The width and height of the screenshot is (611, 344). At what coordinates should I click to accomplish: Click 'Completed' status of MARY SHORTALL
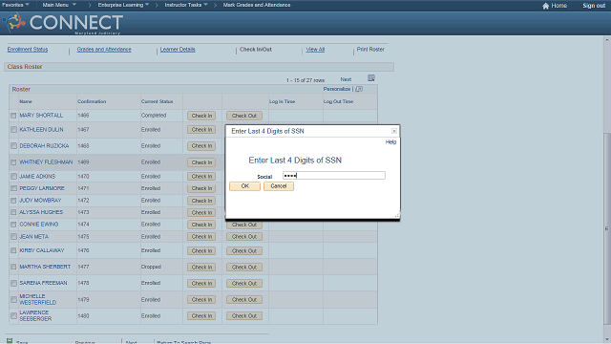[154, 116]
